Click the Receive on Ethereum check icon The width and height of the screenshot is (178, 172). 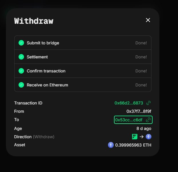[x=21, y=85]
